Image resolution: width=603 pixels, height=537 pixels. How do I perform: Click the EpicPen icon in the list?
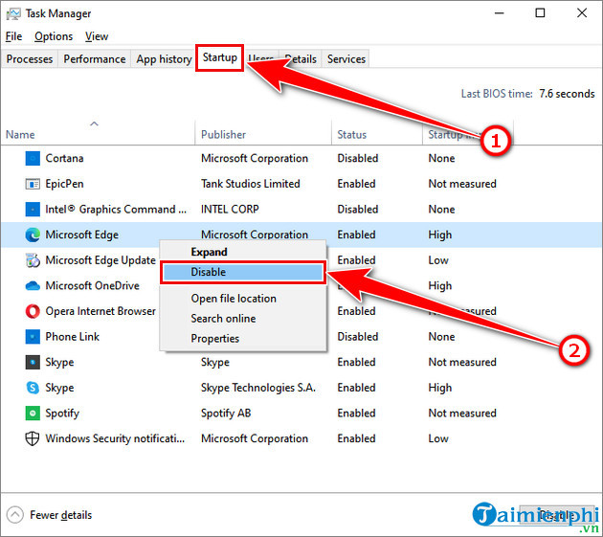[32, 184]
